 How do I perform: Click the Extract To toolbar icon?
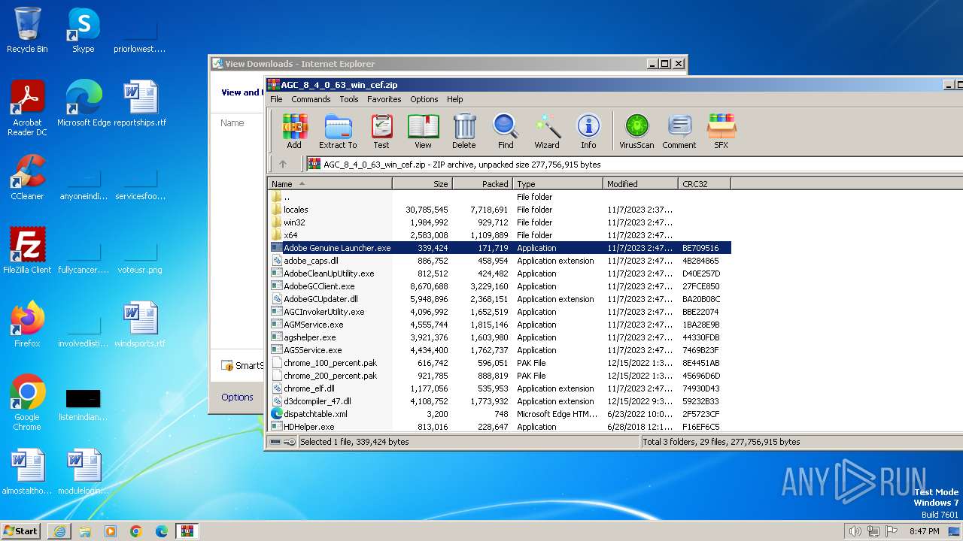pyautogui.click(x=338, y=131)
